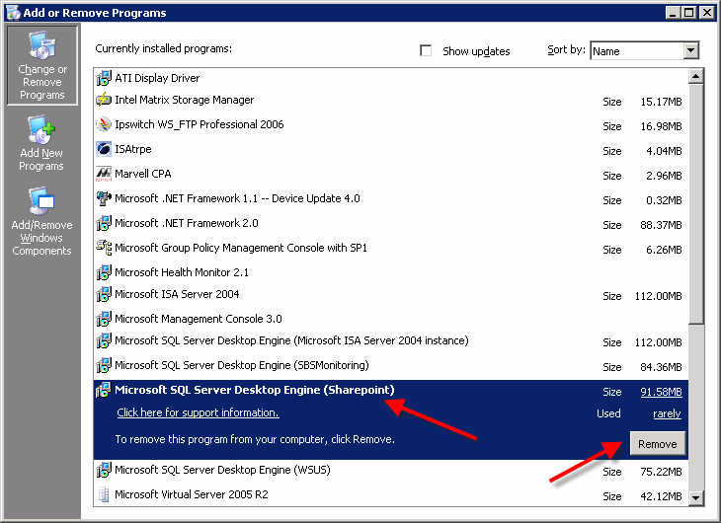Select Ipswitch WS_FTP Professional 2006 entry
The image size is (721, 523).
tap(391, 125)
